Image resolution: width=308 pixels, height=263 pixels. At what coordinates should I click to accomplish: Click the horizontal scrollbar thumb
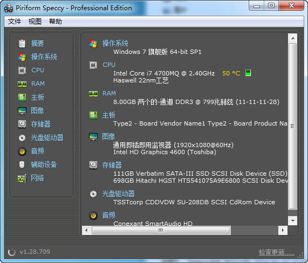tap(161, 230)
